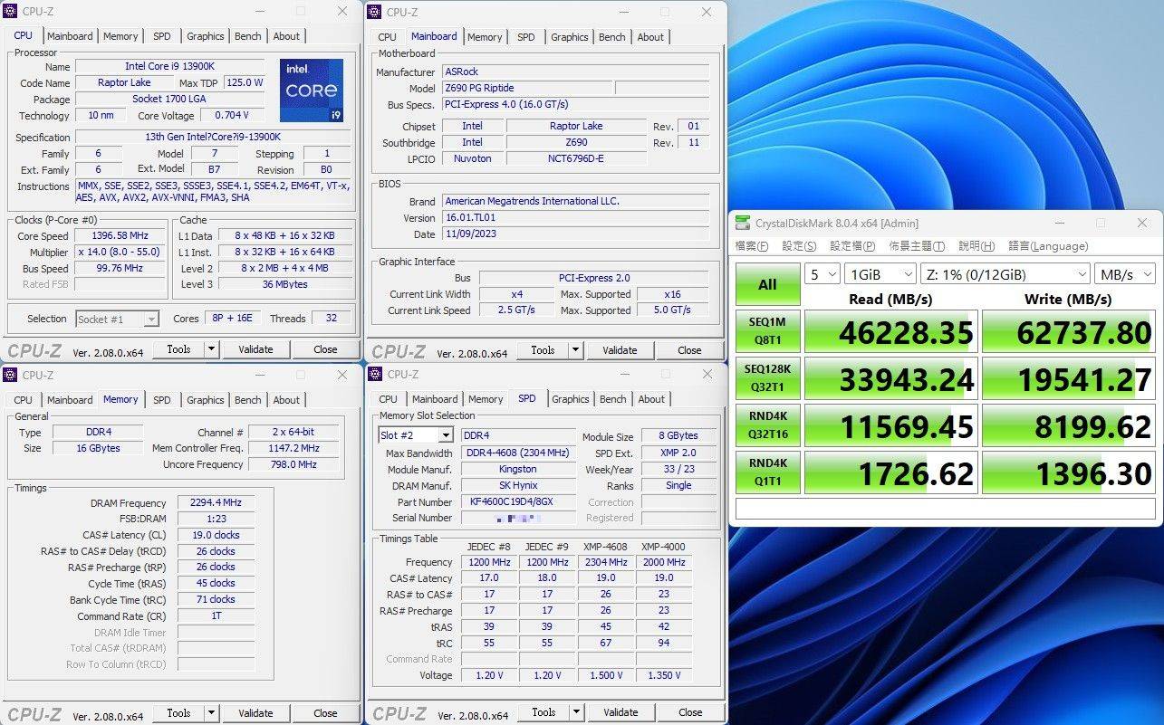Click Part Number KF4600C19D4/8GX
Screen dimensions: 1164x725
coord(517,501)
